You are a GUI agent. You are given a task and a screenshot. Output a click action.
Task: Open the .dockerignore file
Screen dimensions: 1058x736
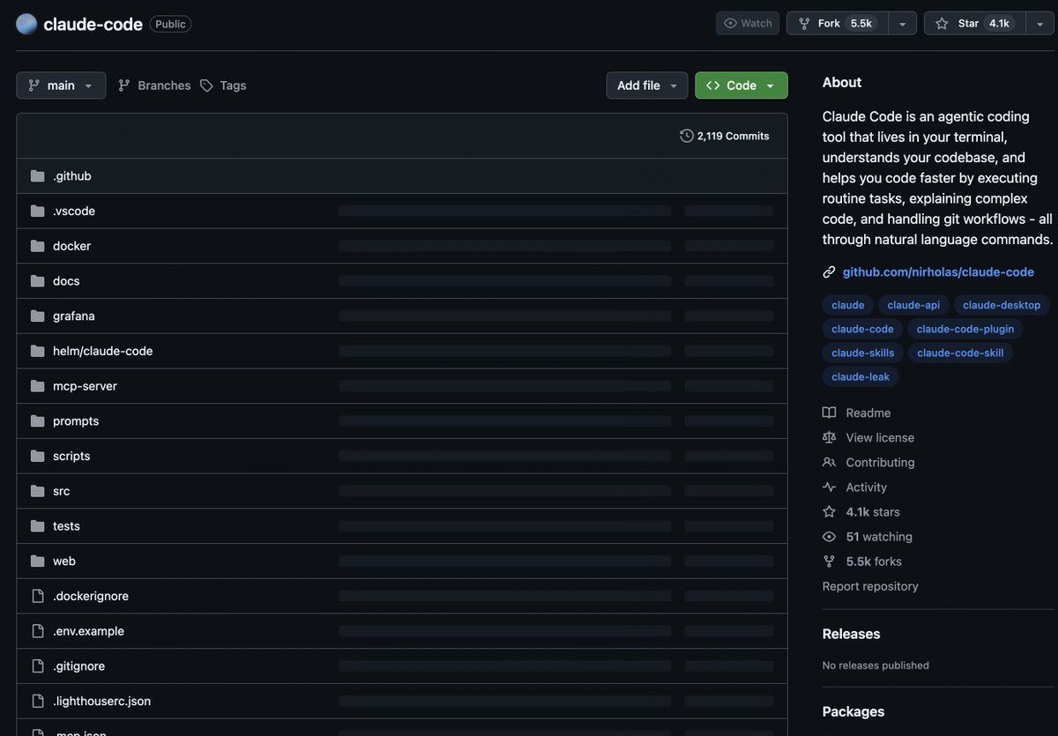coord(91,596)
